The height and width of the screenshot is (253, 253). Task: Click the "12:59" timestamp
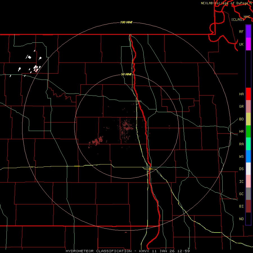(184, 251)
